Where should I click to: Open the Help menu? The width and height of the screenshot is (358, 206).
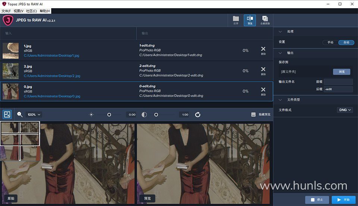coord(45,11)
